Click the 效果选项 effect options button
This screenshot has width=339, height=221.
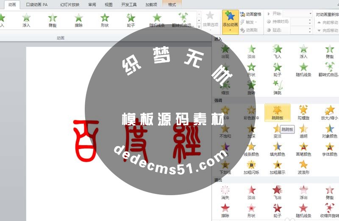pyautogui.click(x=210, y=20)
